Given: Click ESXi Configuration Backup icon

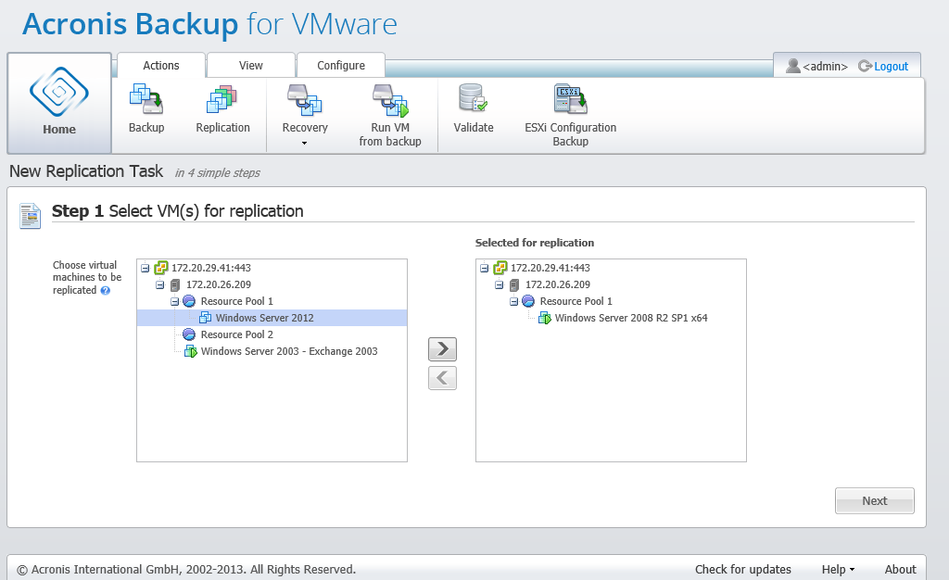Looking at the screenshot, I should 570,100.
